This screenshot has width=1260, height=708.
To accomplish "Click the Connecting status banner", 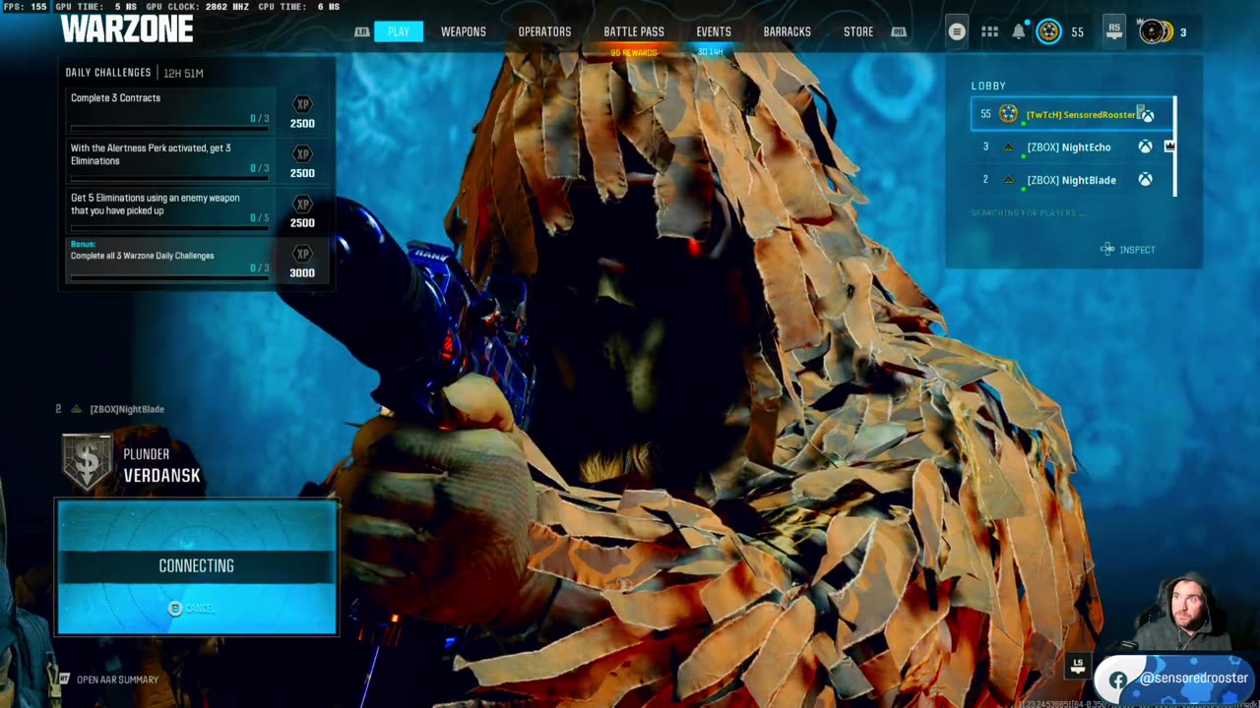I will [x=197, y=565].
